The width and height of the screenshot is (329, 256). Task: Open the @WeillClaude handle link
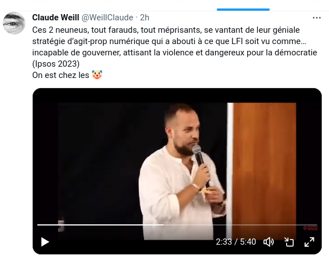(107, 18)
